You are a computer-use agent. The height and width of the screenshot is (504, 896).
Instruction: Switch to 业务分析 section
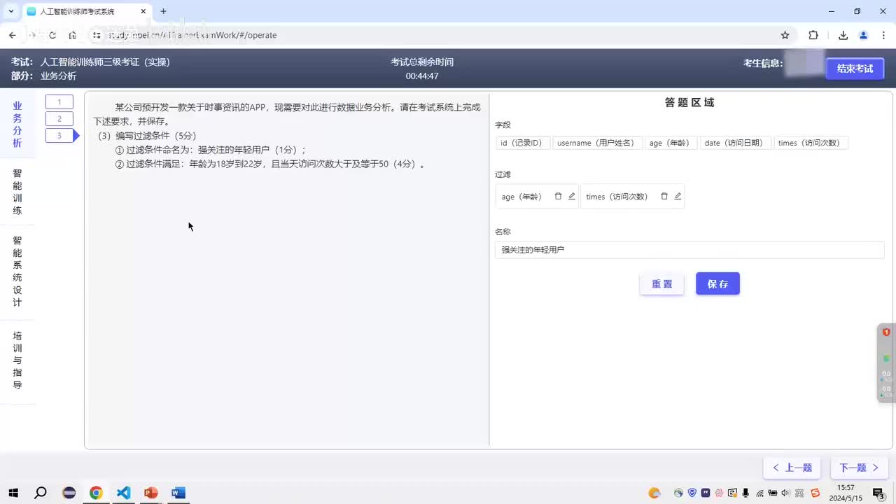(17, 125)
